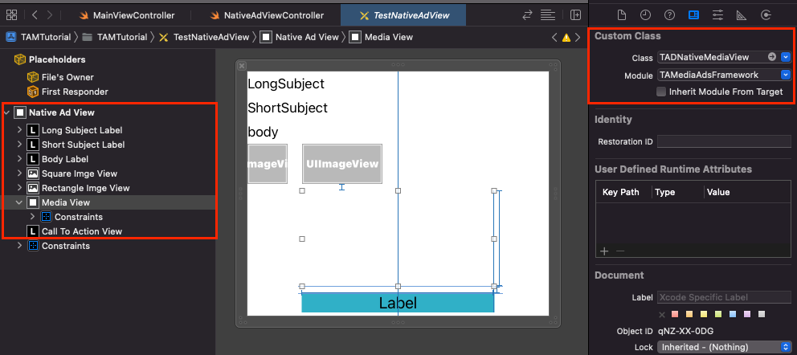Click Native Ad View in breadcrumb

coord(300,37)
